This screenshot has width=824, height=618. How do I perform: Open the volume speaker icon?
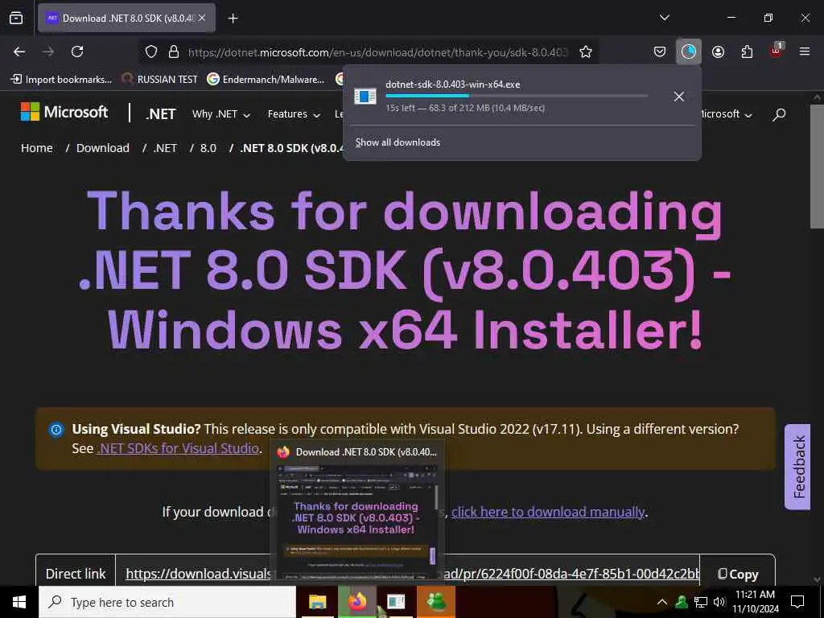coord(719,602)
